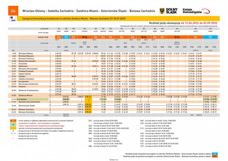Click the bus replacement service icon
The height and width of the screenshot is (161, 228).
pos(13,19)
